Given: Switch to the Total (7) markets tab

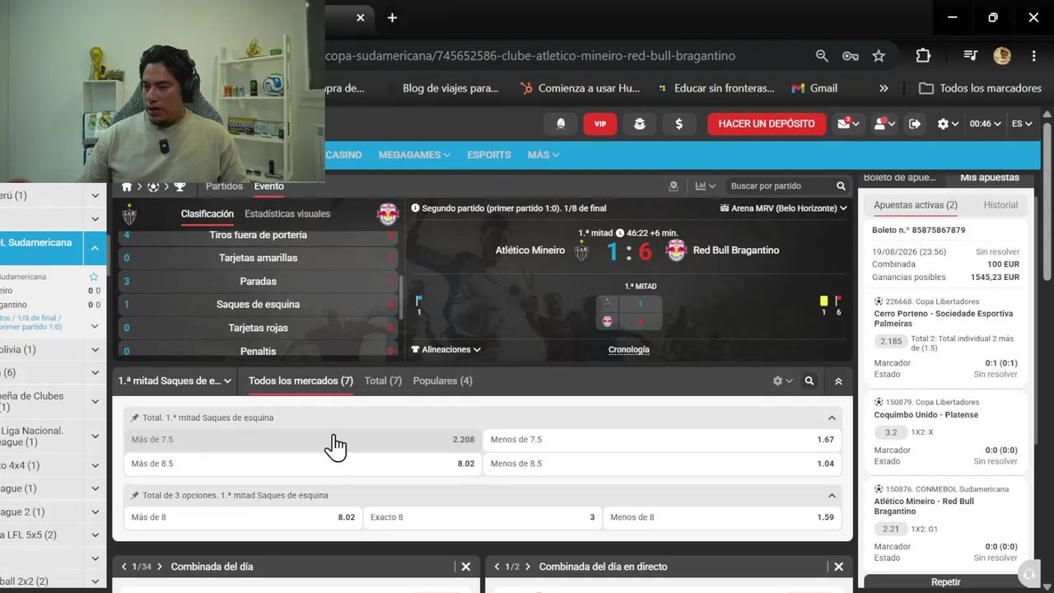Looking at the screenshot, I should 383,381.
